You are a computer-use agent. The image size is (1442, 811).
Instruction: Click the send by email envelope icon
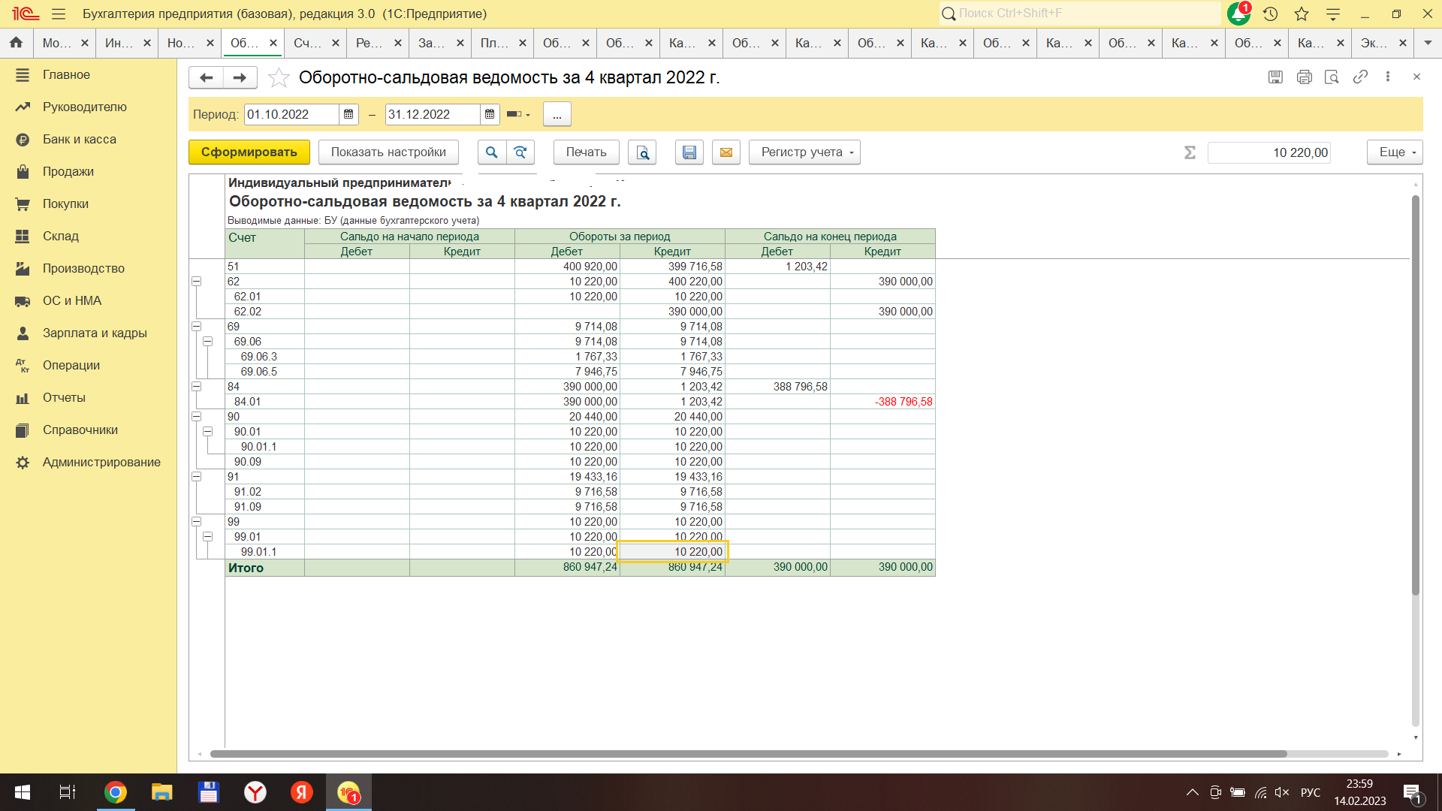pyautogui.click(x=726, y=152)
